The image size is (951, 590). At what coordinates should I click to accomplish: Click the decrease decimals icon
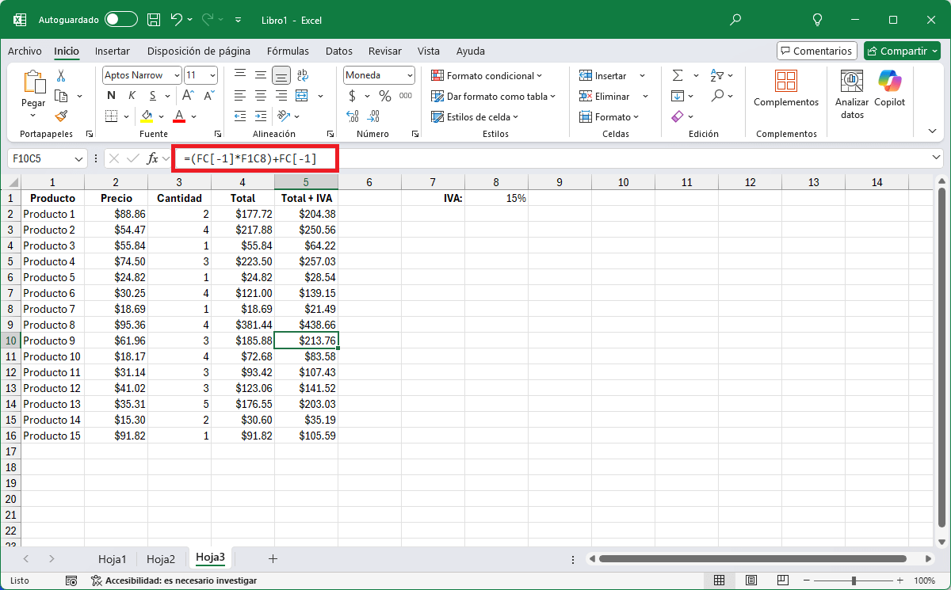click(x=373, y=116)
